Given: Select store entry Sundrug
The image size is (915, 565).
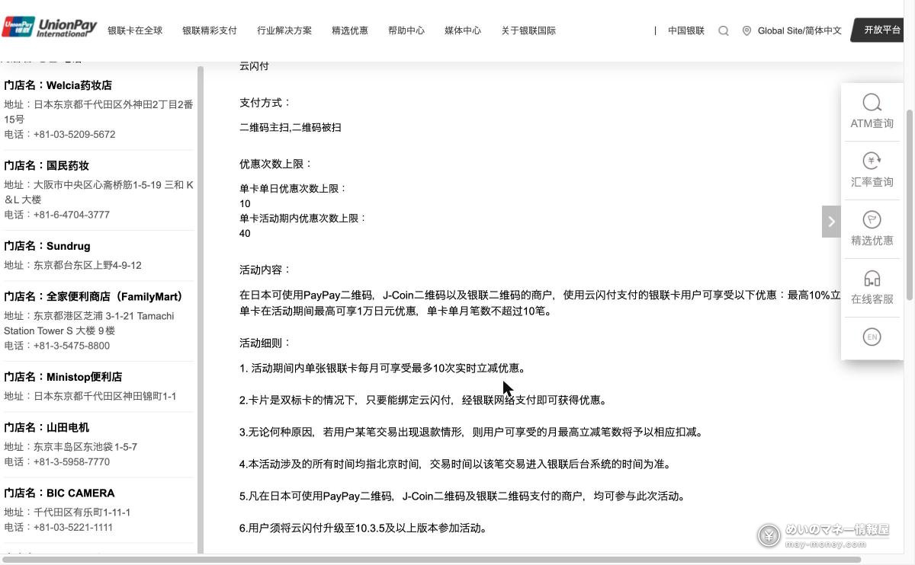Looking at the screenshot, I should 47,246.
